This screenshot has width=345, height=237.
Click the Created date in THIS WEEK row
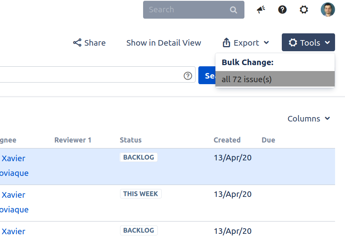pos(233,195)
